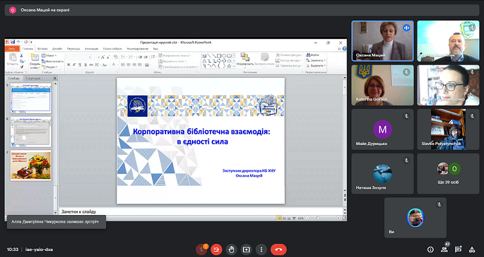Adjust the PowerPoint zoom slider handle

[318, 218]
